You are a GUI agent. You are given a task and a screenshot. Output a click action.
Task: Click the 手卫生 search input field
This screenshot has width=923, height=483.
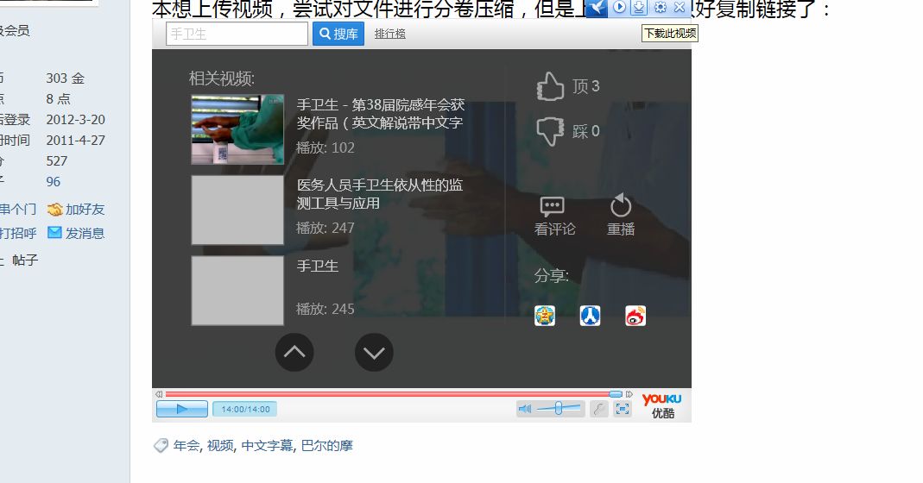click(236, 34)
